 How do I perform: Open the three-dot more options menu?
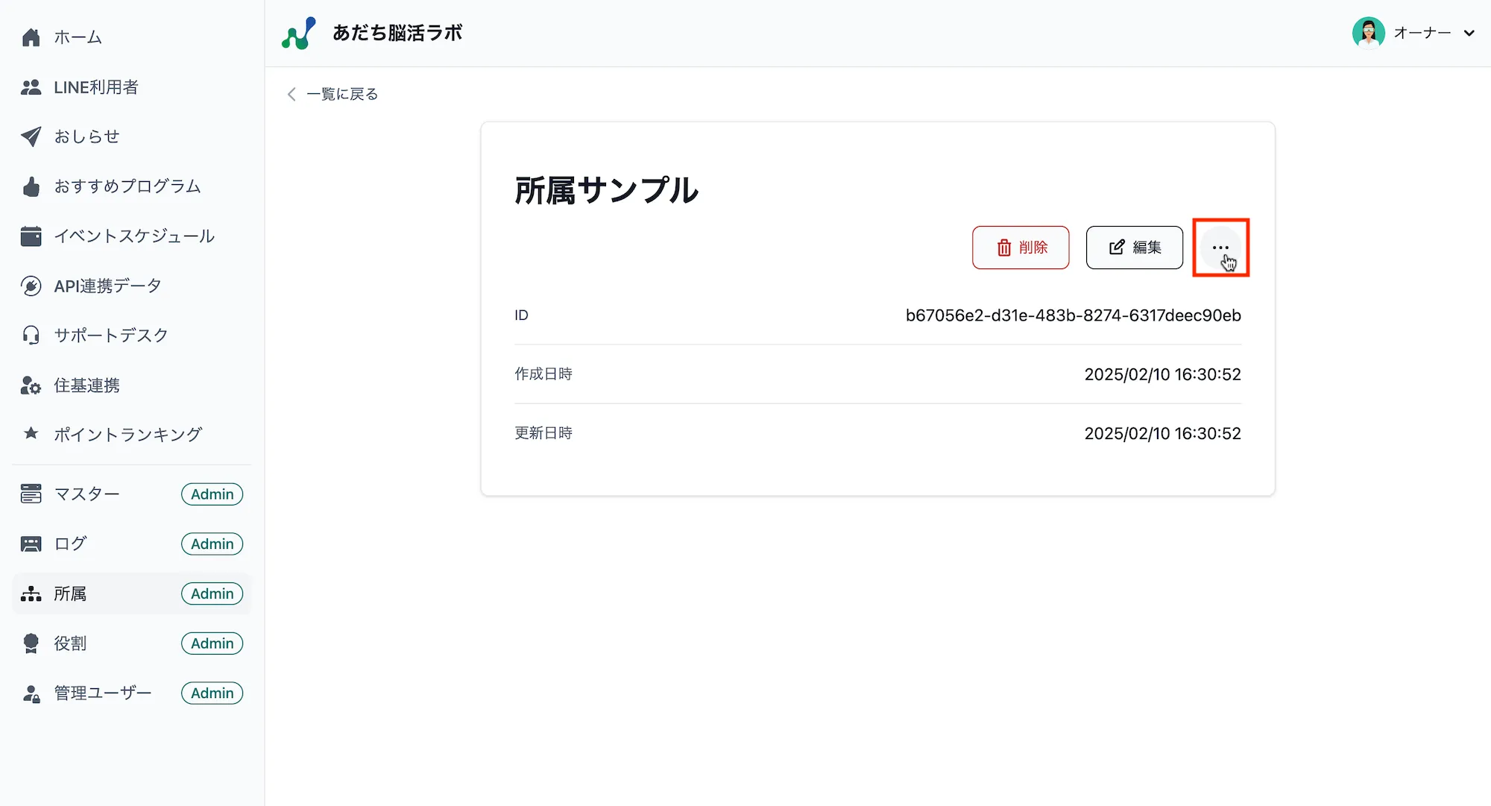coord(1220,248)
